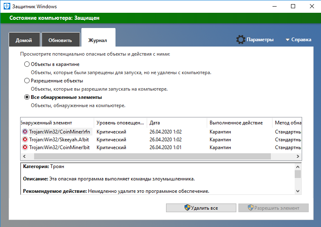Click the Метод обнаружения column header
This screenshot has width=321, height=227.
pos(287,123)
